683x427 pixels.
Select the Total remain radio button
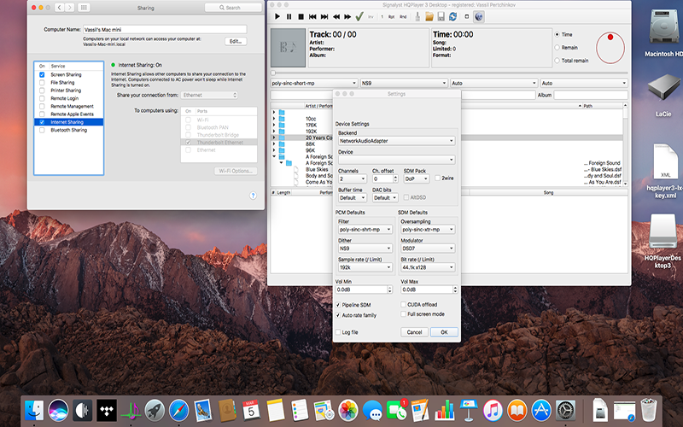point(557,61)
